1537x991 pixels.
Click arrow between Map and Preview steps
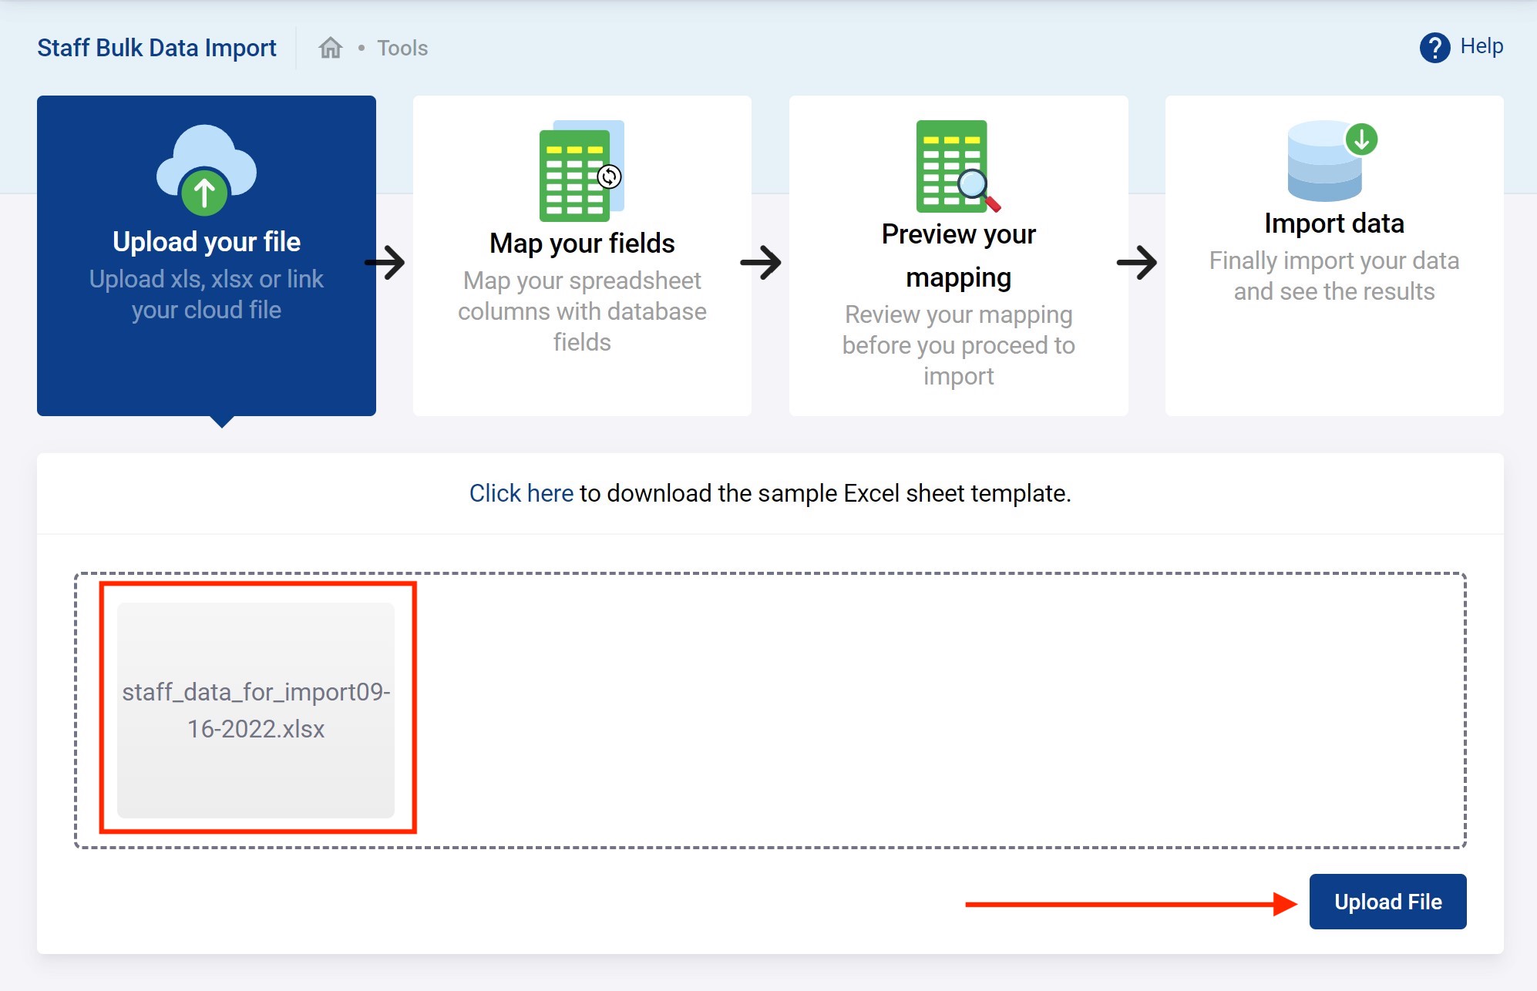coord(761,263)
